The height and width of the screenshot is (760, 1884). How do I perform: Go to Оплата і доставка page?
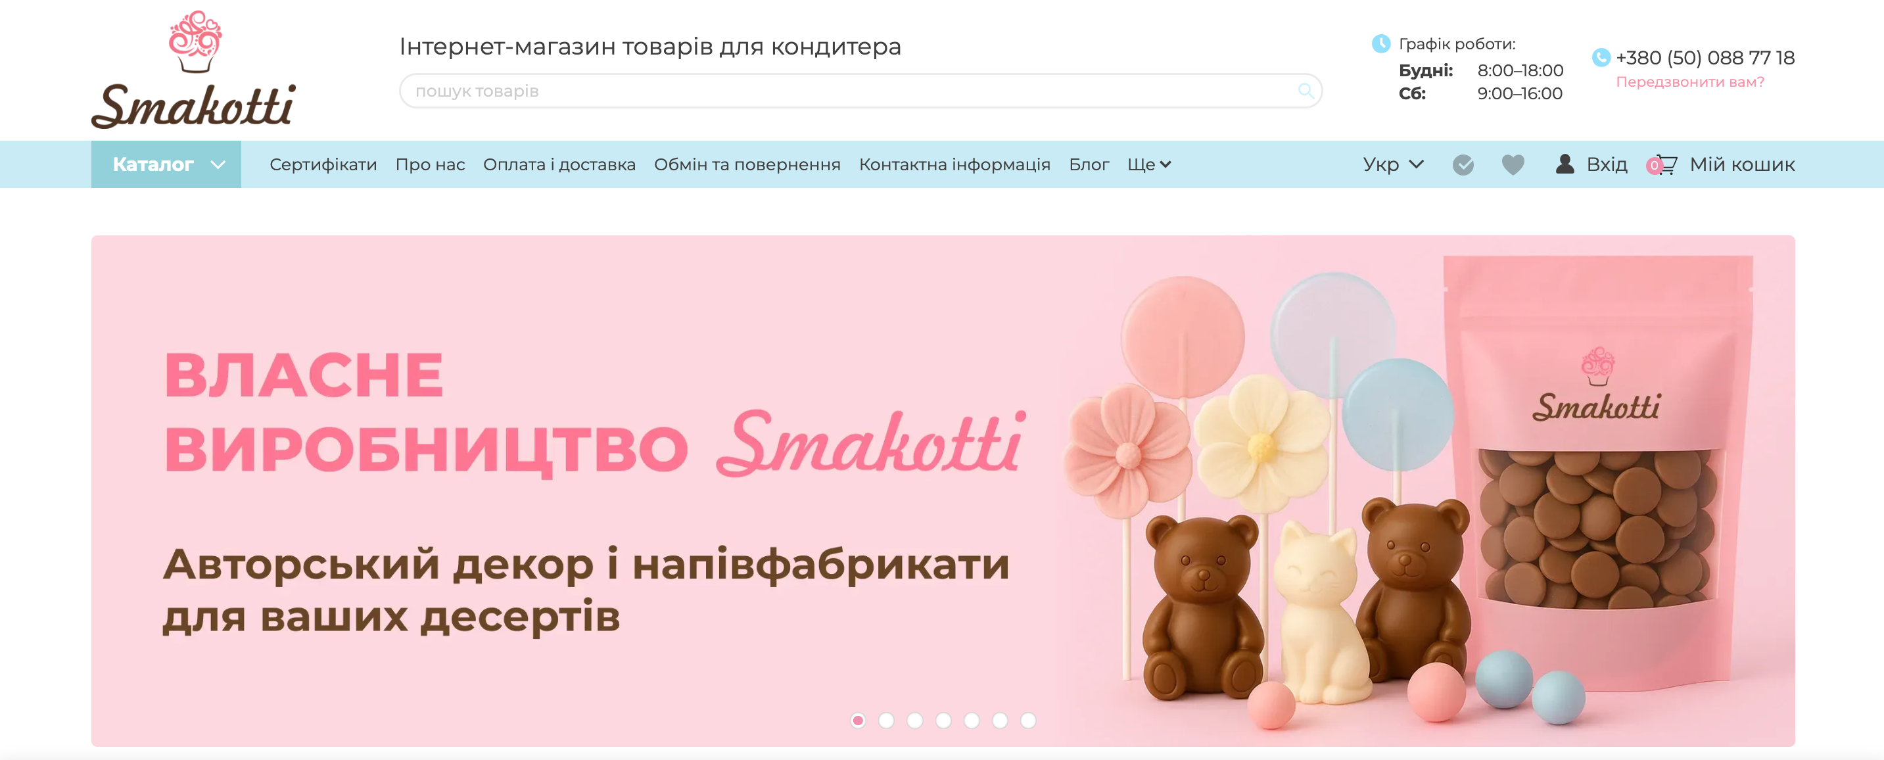(x=559, y=164)
